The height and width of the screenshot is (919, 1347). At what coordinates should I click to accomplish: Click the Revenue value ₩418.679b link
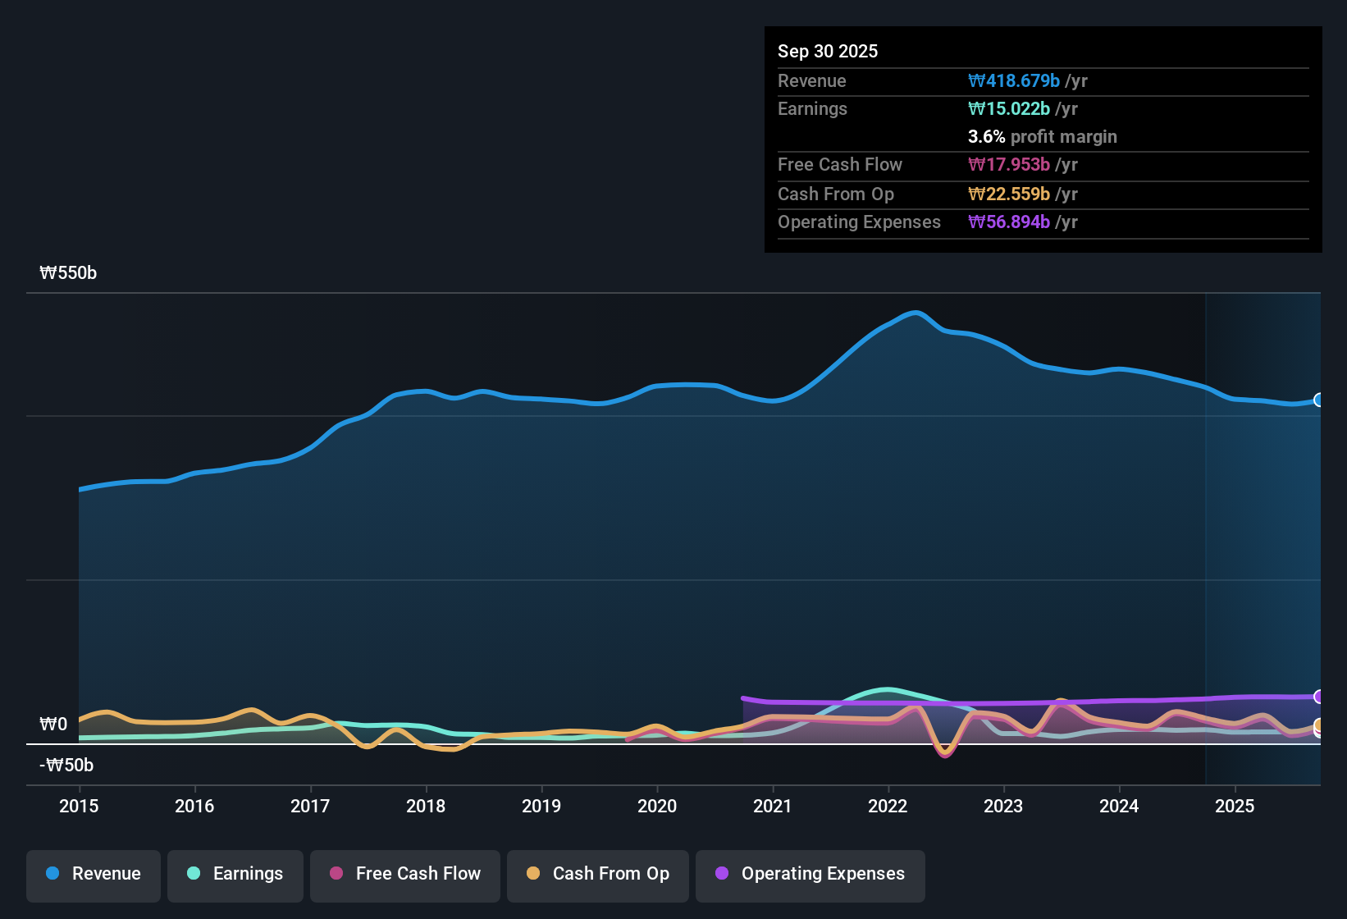pyautogui.click(x=1013, y=80)
